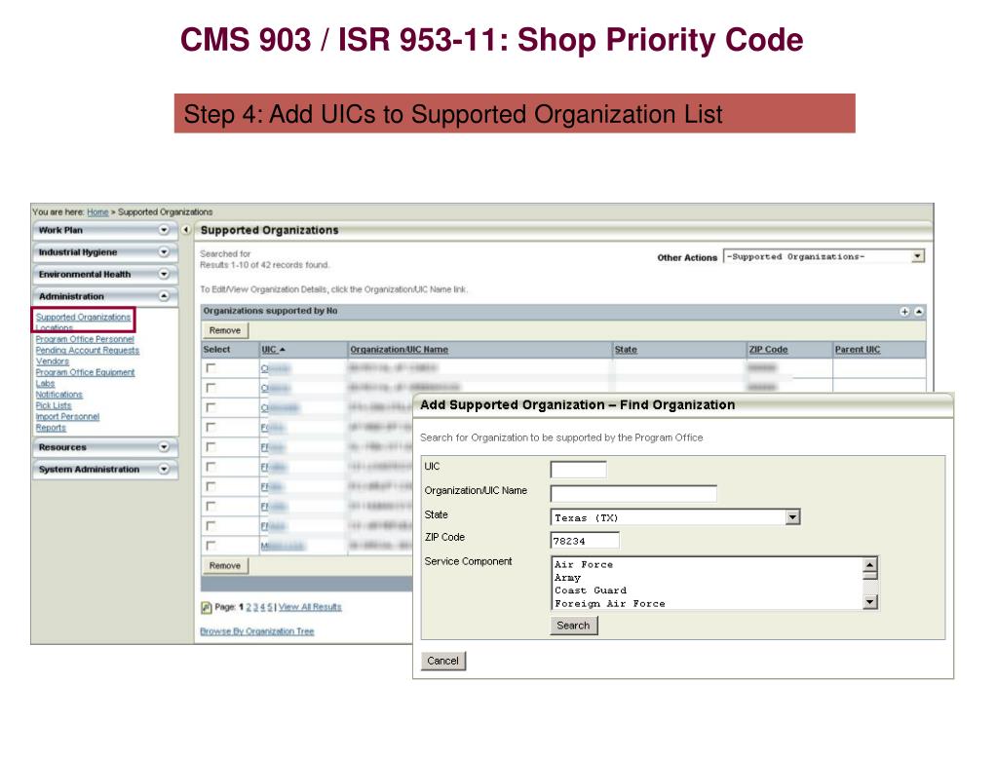Go to results page 4
This screenshot has height=760, width=997.
pyautogui.click(x=262, y=607)
